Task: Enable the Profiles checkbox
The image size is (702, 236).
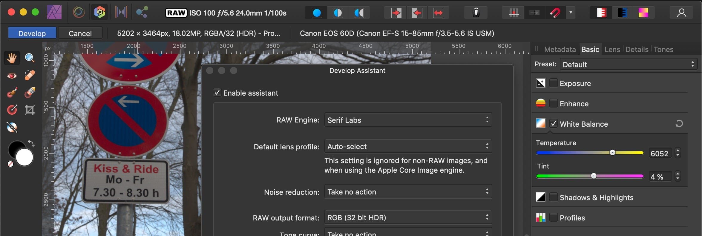Action: [553, 217]
